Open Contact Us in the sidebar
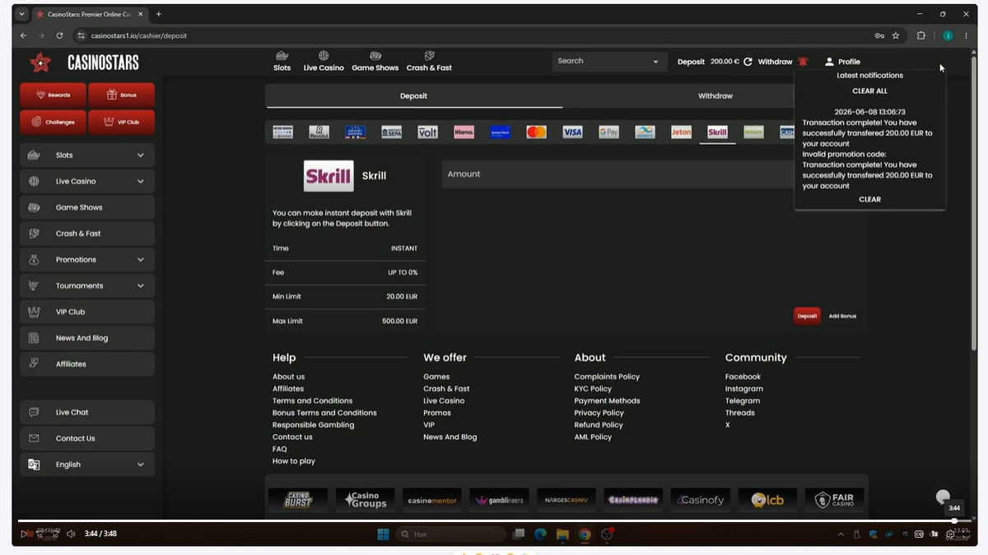The image size is (988, 555). (x=87, y=438)
